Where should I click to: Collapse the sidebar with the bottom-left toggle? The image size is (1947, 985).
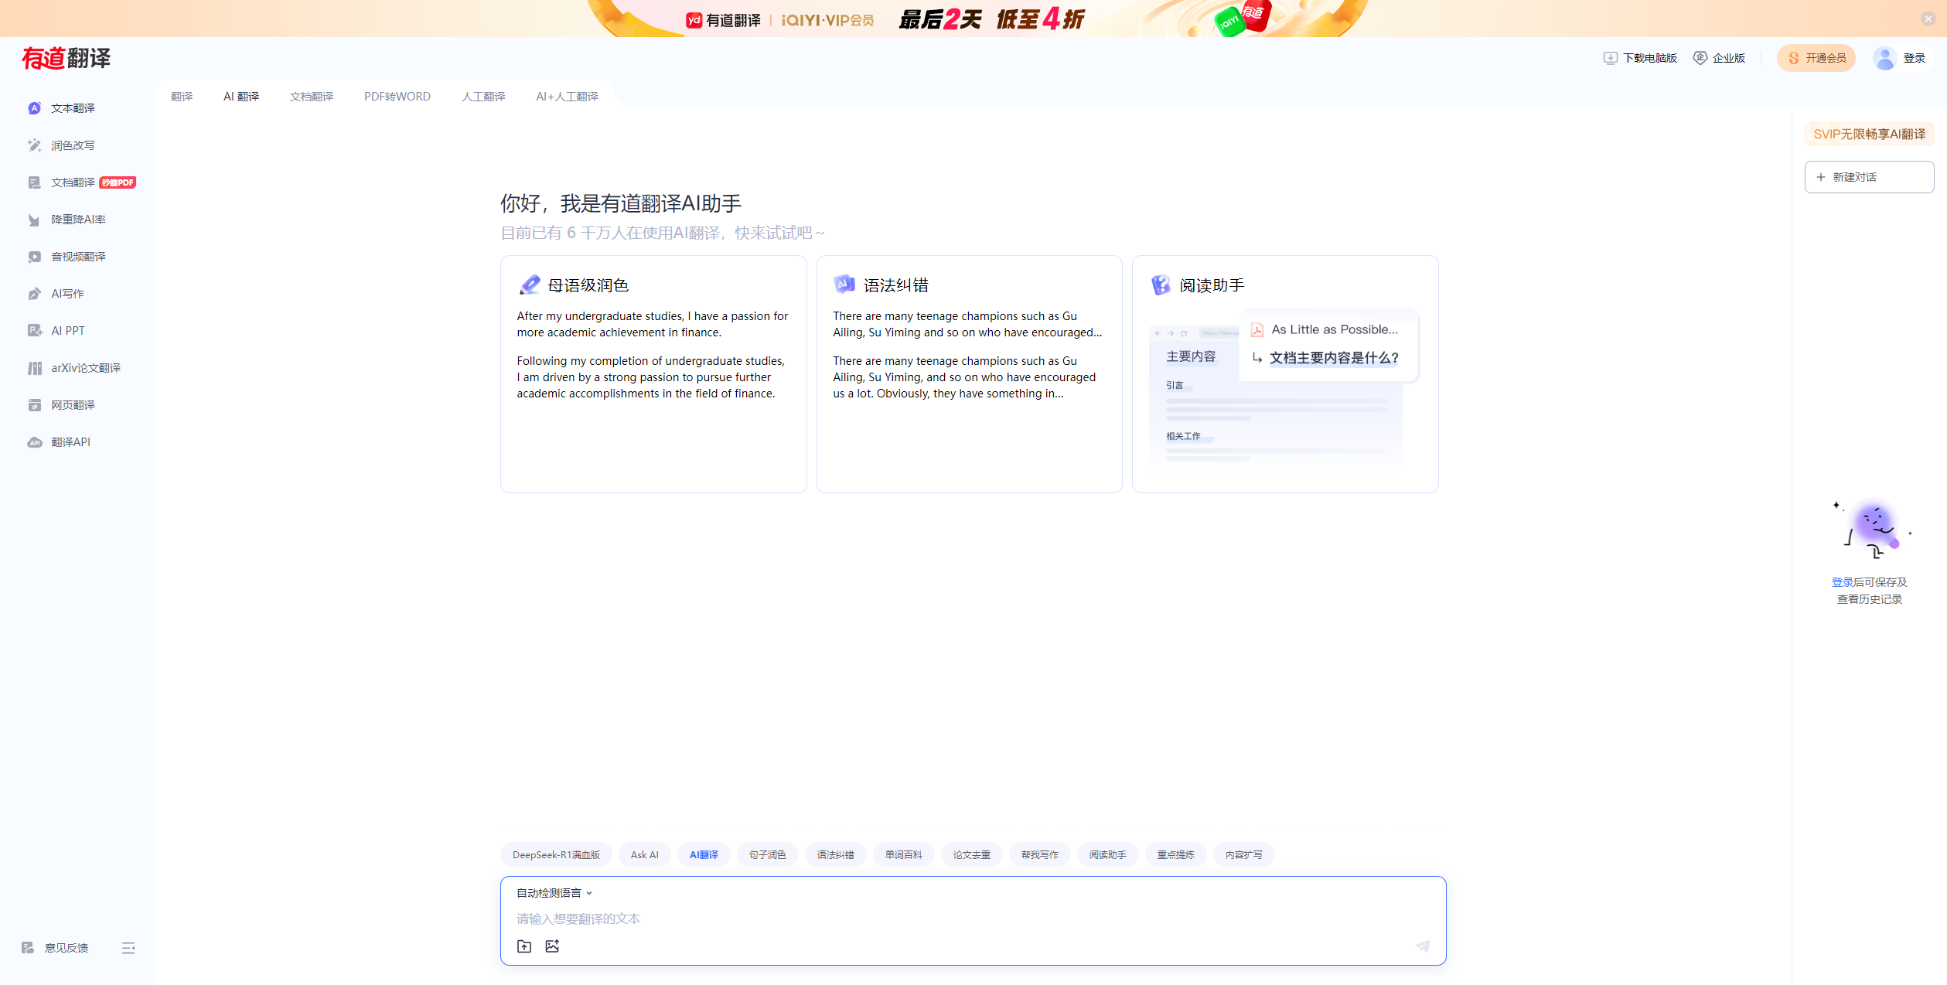click(128, 947)
